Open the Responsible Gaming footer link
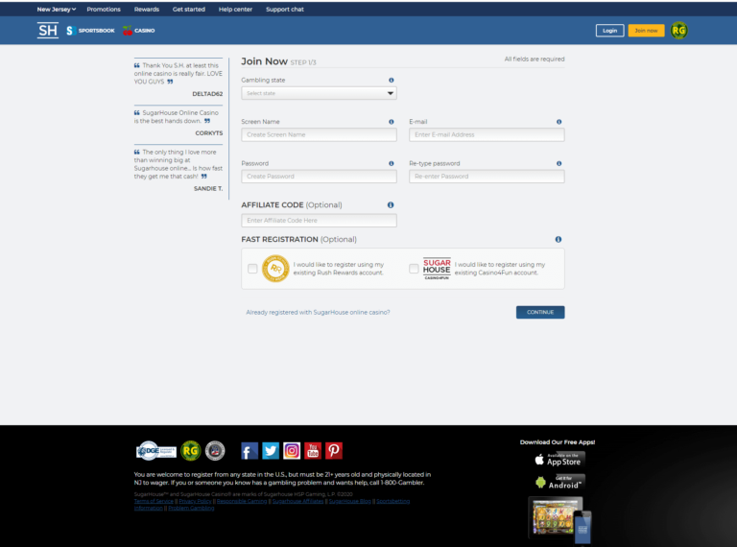 (242, 501)
